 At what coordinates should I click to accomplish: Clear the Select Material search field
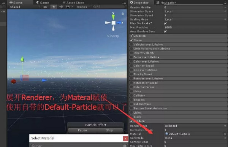coord(125,145)
